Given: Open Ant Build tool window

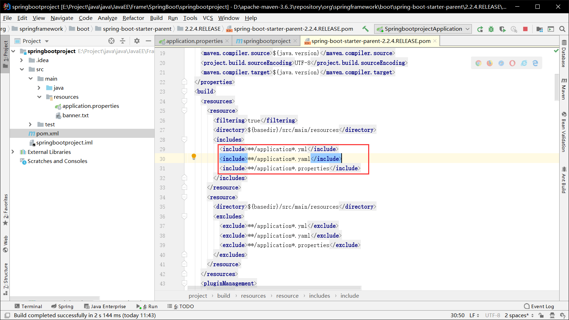Looking at the screenshot, I should [x=564, y=180].
